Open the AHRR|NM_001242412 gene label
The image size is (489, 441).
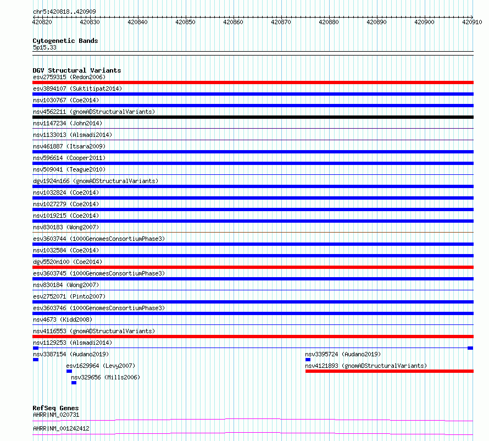pyautogui.click(x=61, y=428)
